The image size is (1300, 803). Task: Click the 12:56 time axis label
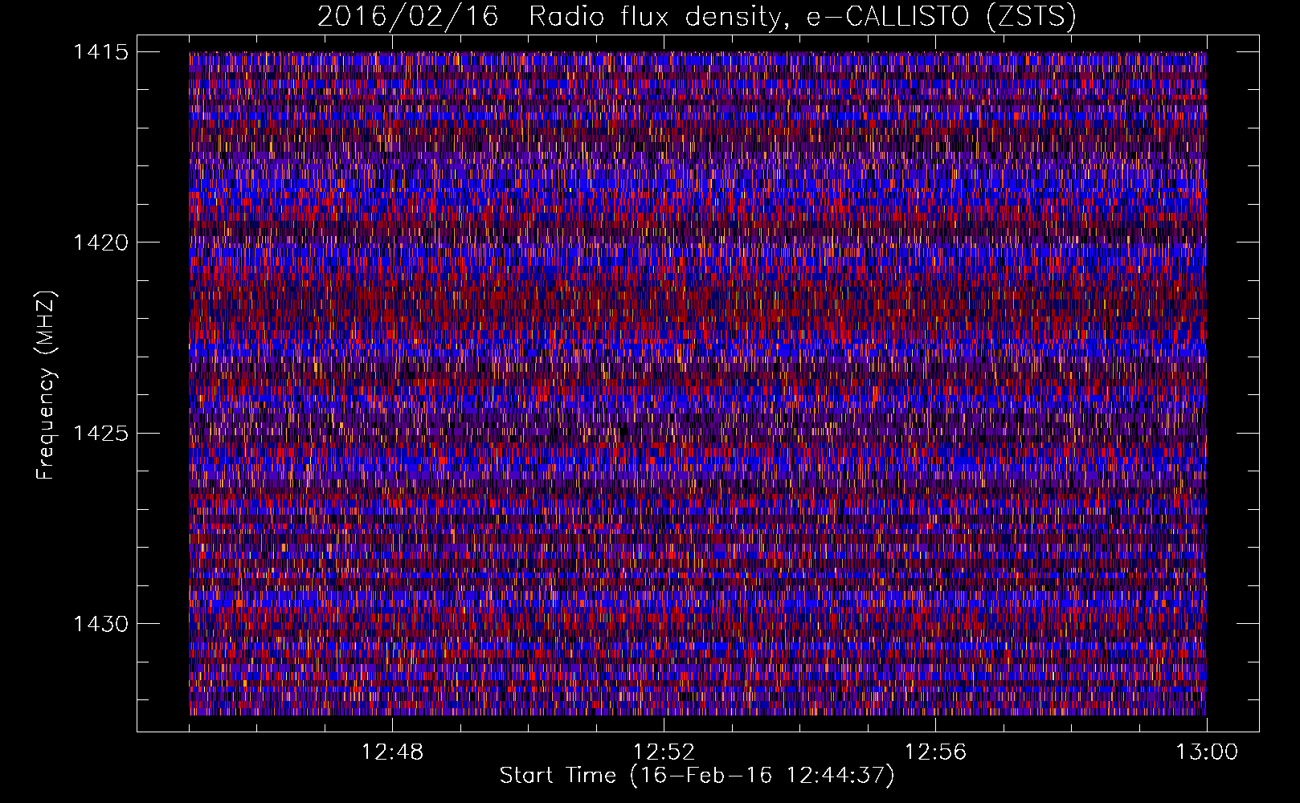click(x=935, y=752)
